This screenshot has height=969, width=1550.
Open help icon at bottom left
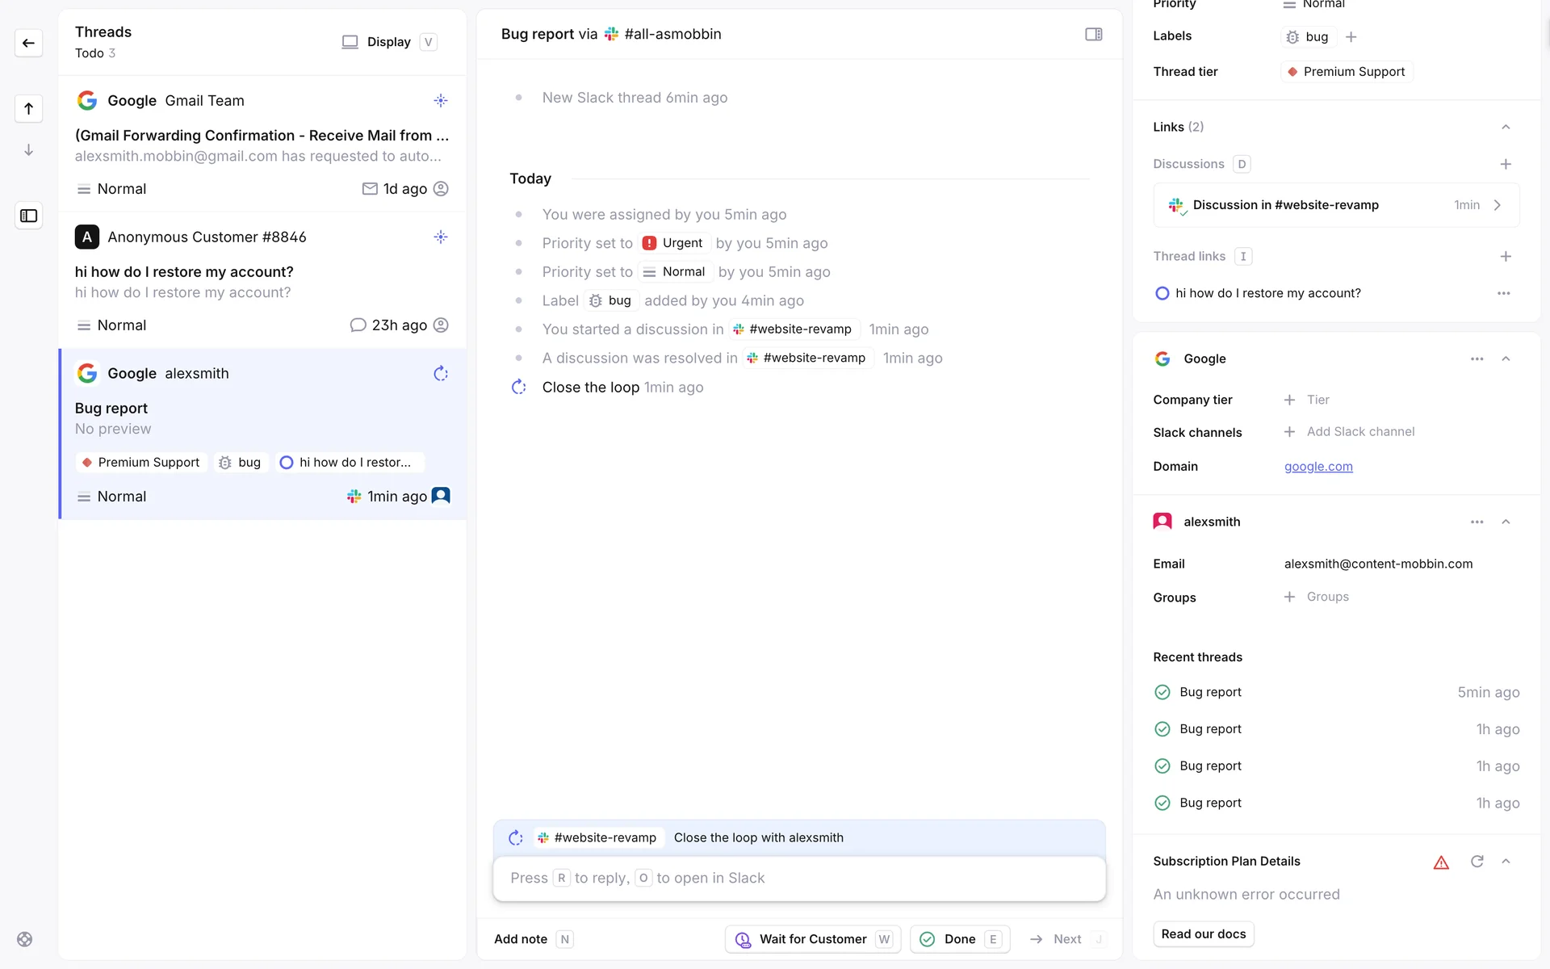point(25,939)
